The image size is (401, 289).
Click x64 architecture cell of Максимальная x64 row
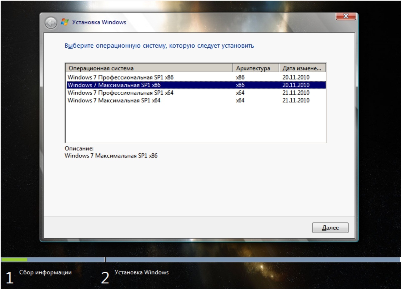click(x=240, y=101)
